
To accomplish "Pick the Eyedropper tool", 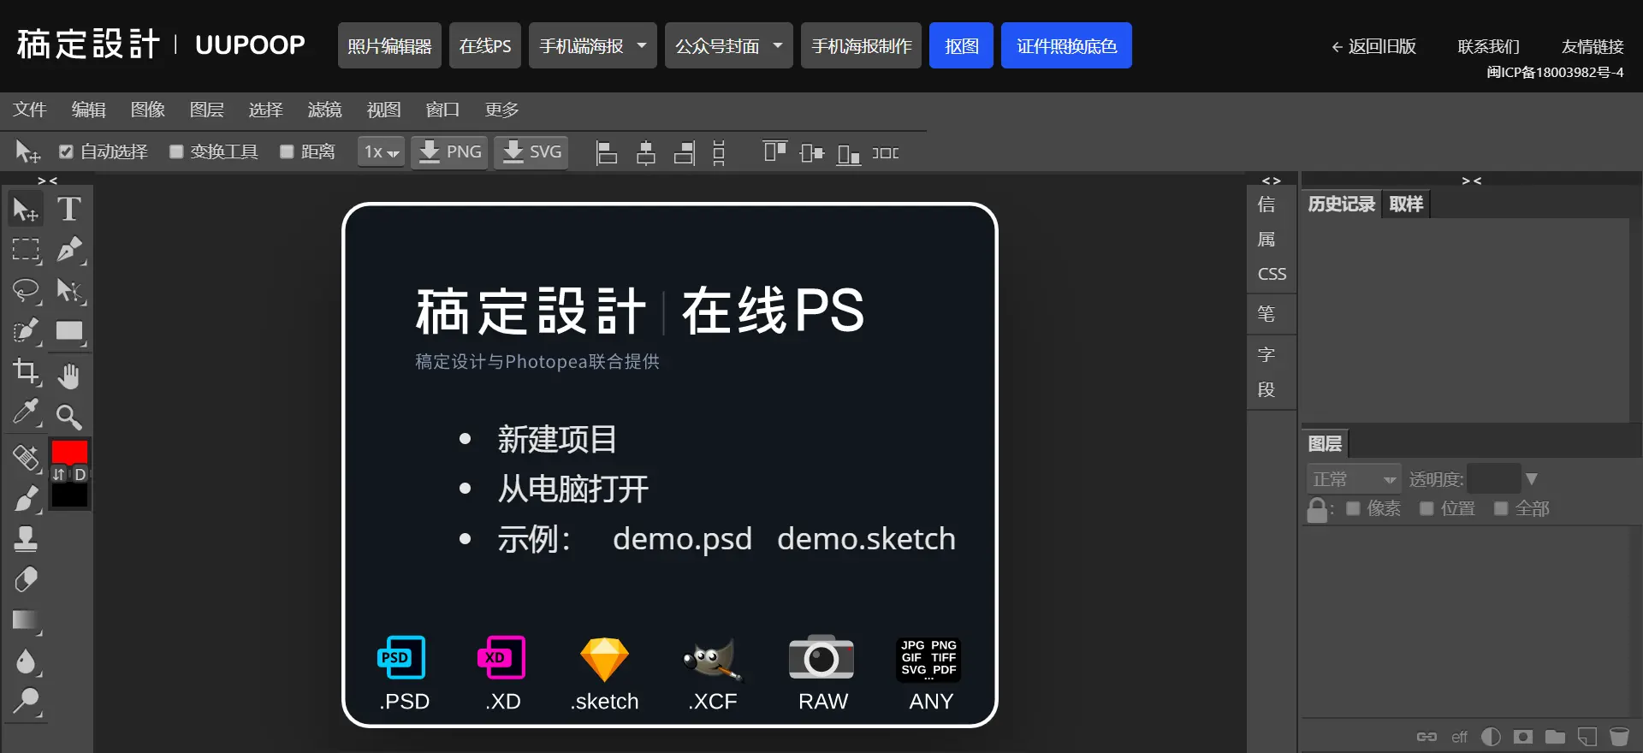I will tap(26, 414).
